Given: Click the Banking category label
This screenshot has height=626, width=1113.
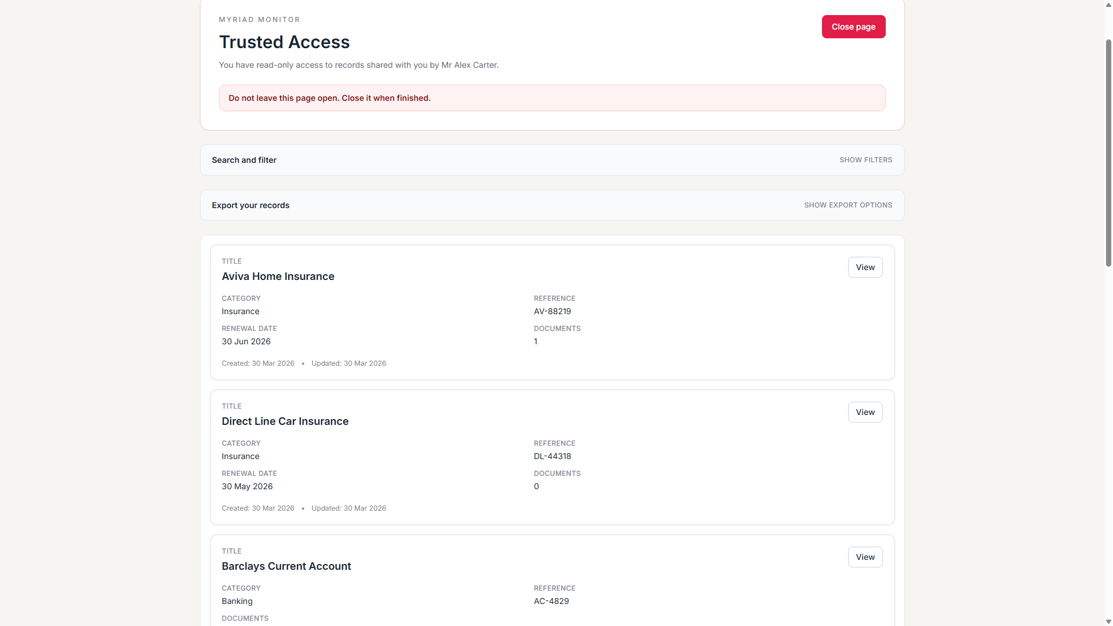Looking at the screenshot, I should point(237,601).
